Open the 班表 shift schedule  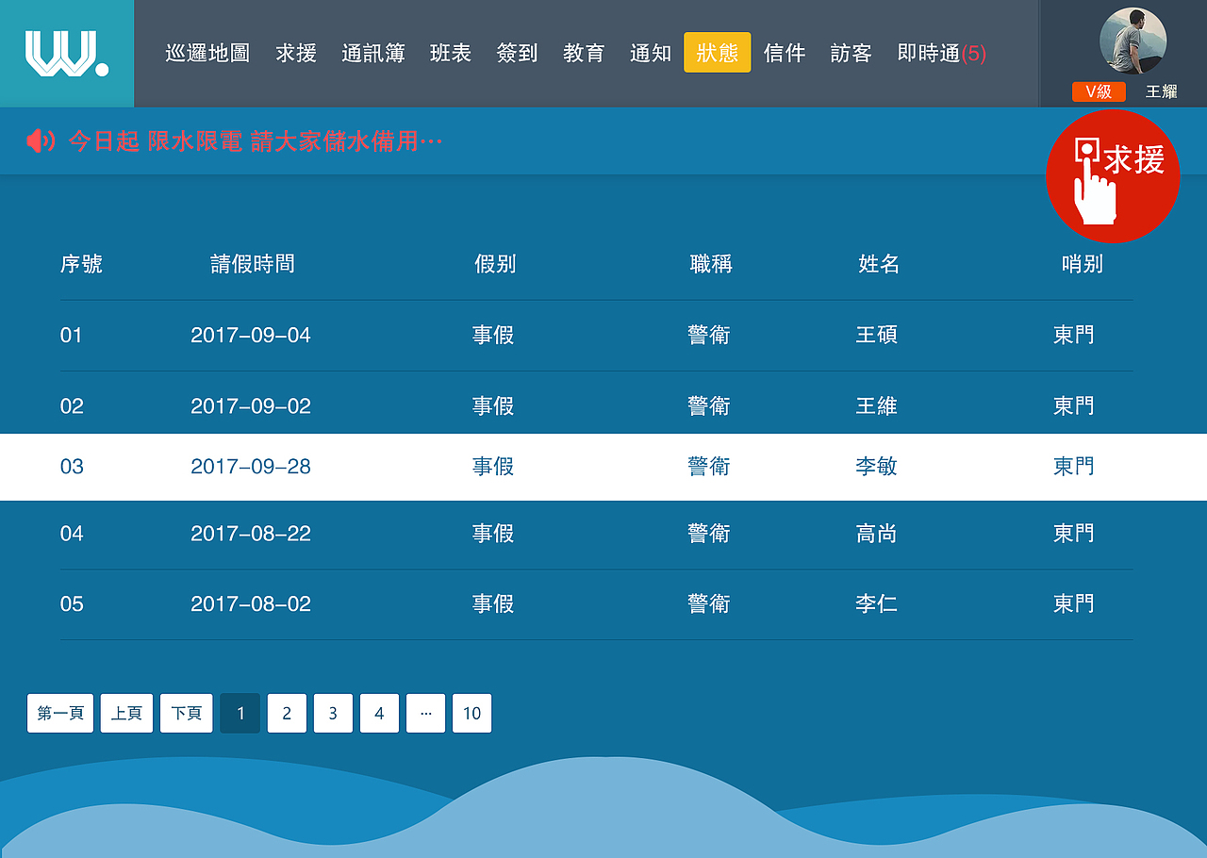pos(450,54)
